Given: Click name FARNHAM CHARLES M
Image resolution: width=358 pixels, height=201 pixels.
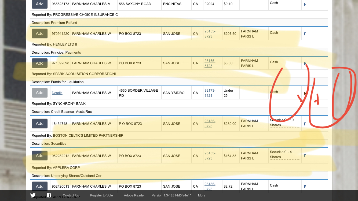Looking at the screenshot, I should (x=91, y=4).
